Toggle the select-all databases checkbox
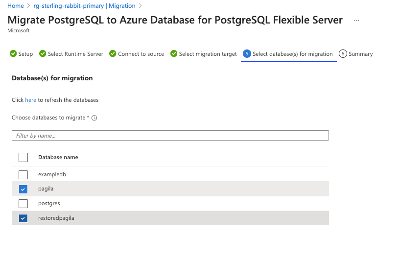Screen dimensions: 400x261 [23, 157]
